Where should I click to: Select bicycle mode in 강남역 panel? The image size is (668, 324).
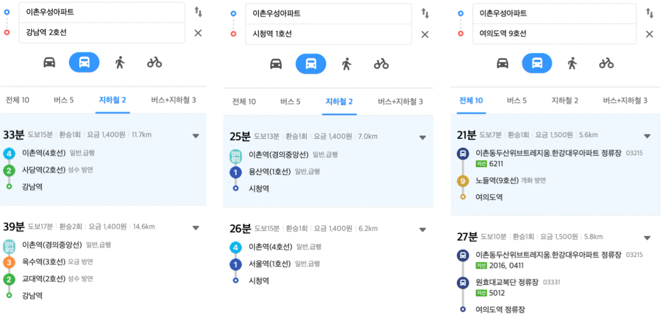click(154, 62)
